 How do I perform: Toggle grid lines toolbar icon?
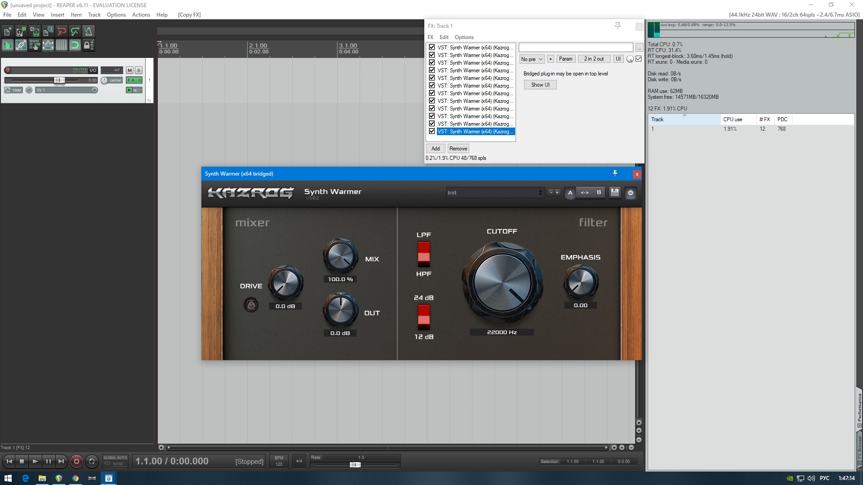point(61,45)
